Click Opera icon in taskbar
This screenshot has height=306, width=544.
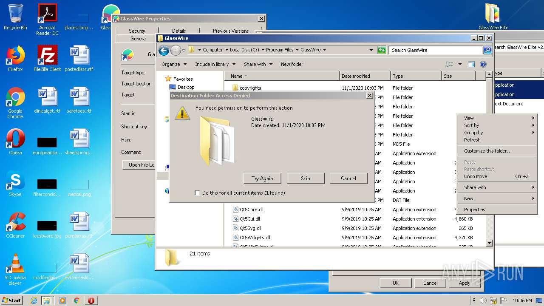[91, 300]
